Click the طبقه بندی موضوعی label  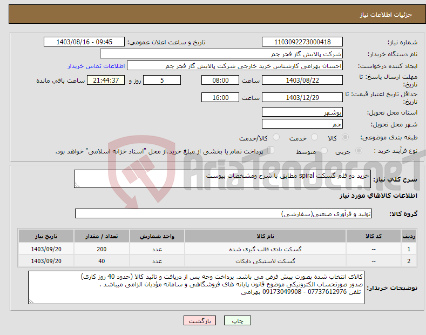[x=389, y=137]
